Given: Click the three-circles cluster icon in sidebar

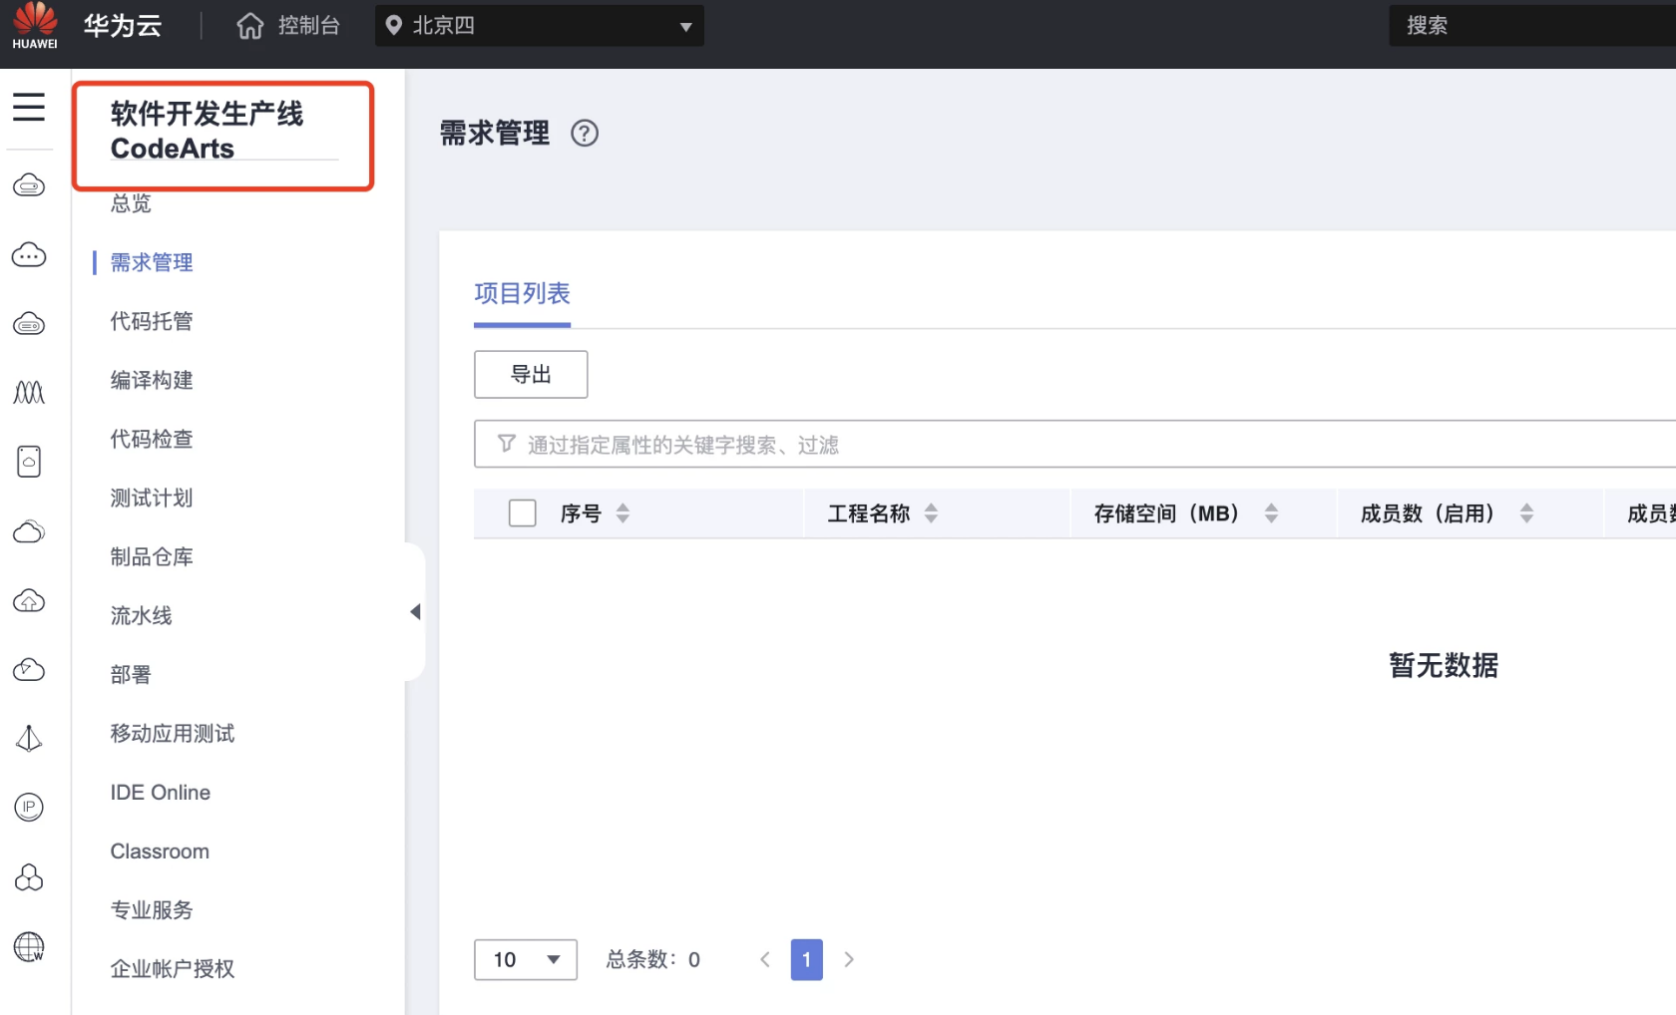Looking at the screenshot, I should click(29, 876).
